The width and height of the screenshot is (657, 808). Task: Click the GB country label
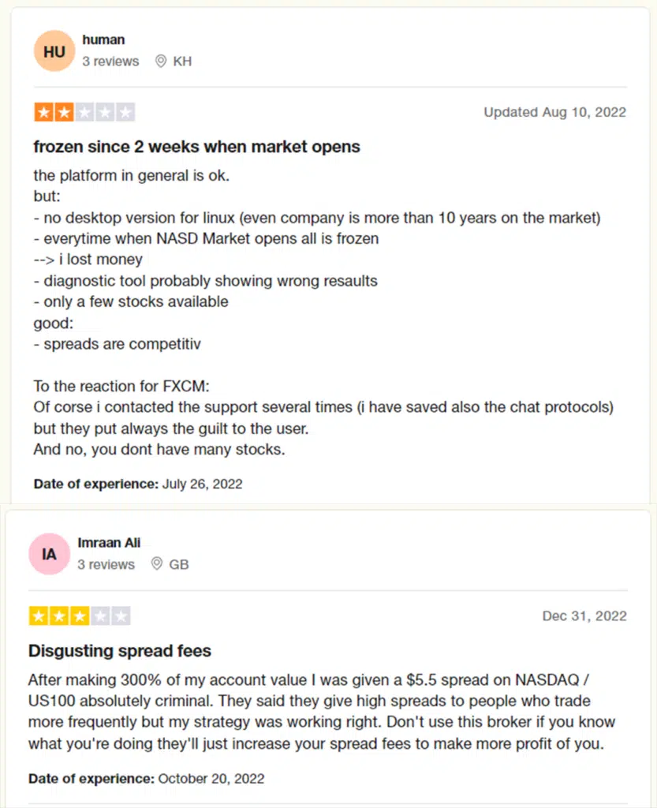(x=179, y=564)
